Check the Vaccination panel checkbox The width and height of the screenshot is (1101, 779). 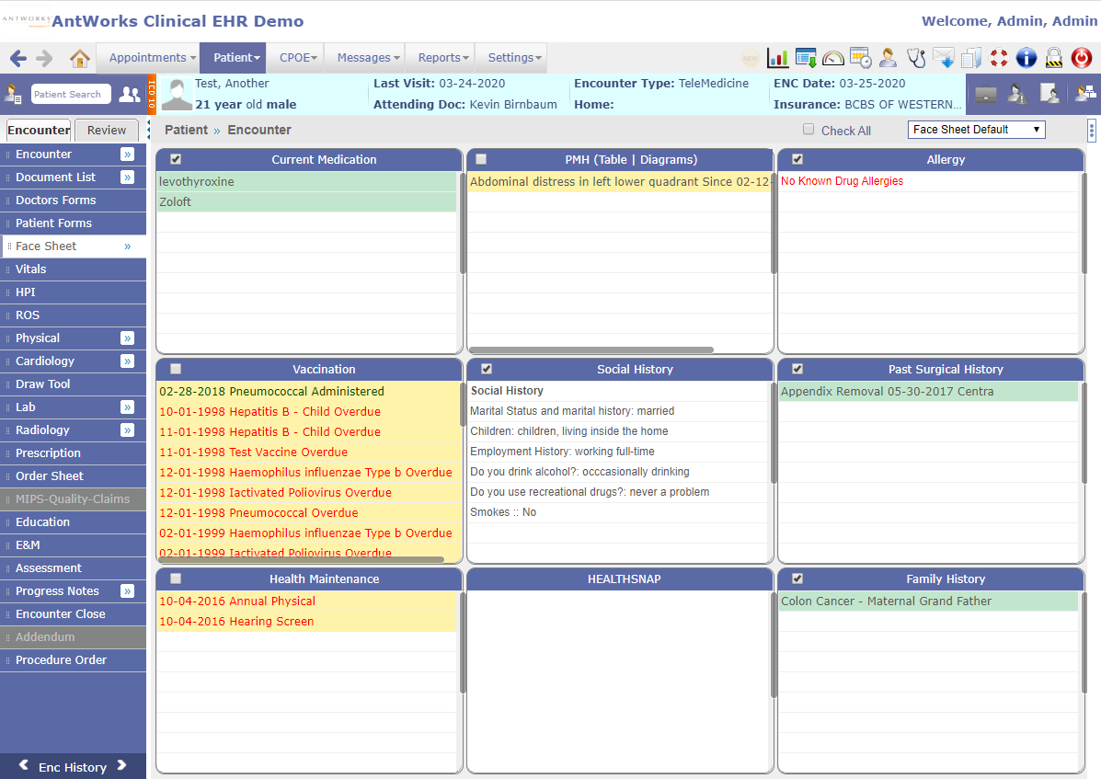(176, 369)
